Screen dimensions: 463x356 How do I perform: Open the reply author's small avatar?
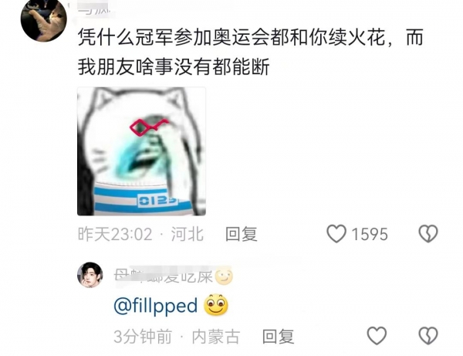click(x=90, y=275)
